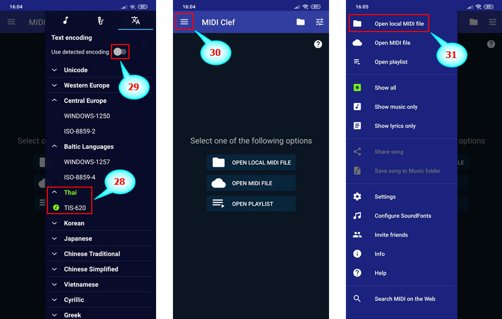Choose Open MIDI file in drawer menu
The width and height of the screenshot is (502, 319).
coord(402,43)
